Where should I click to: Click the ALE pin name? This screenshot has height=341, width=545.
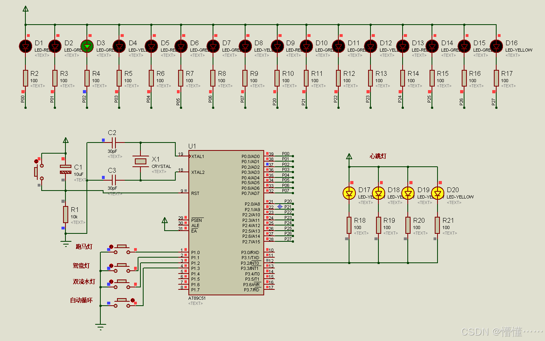[195, 225]
